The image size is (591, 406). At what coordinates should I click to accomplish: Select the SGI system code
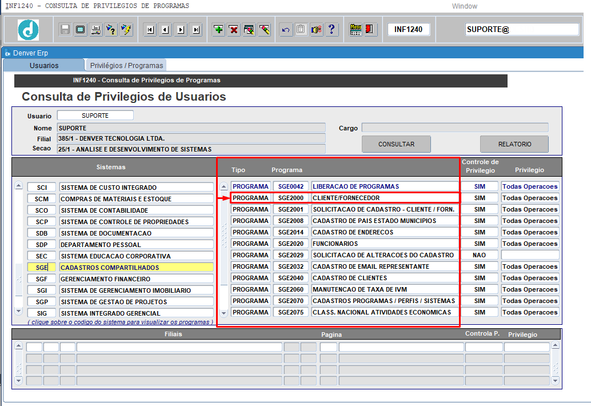[42, 290]
